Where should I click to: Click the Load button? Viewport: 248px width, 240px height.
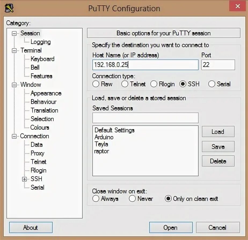click(218, 132)
